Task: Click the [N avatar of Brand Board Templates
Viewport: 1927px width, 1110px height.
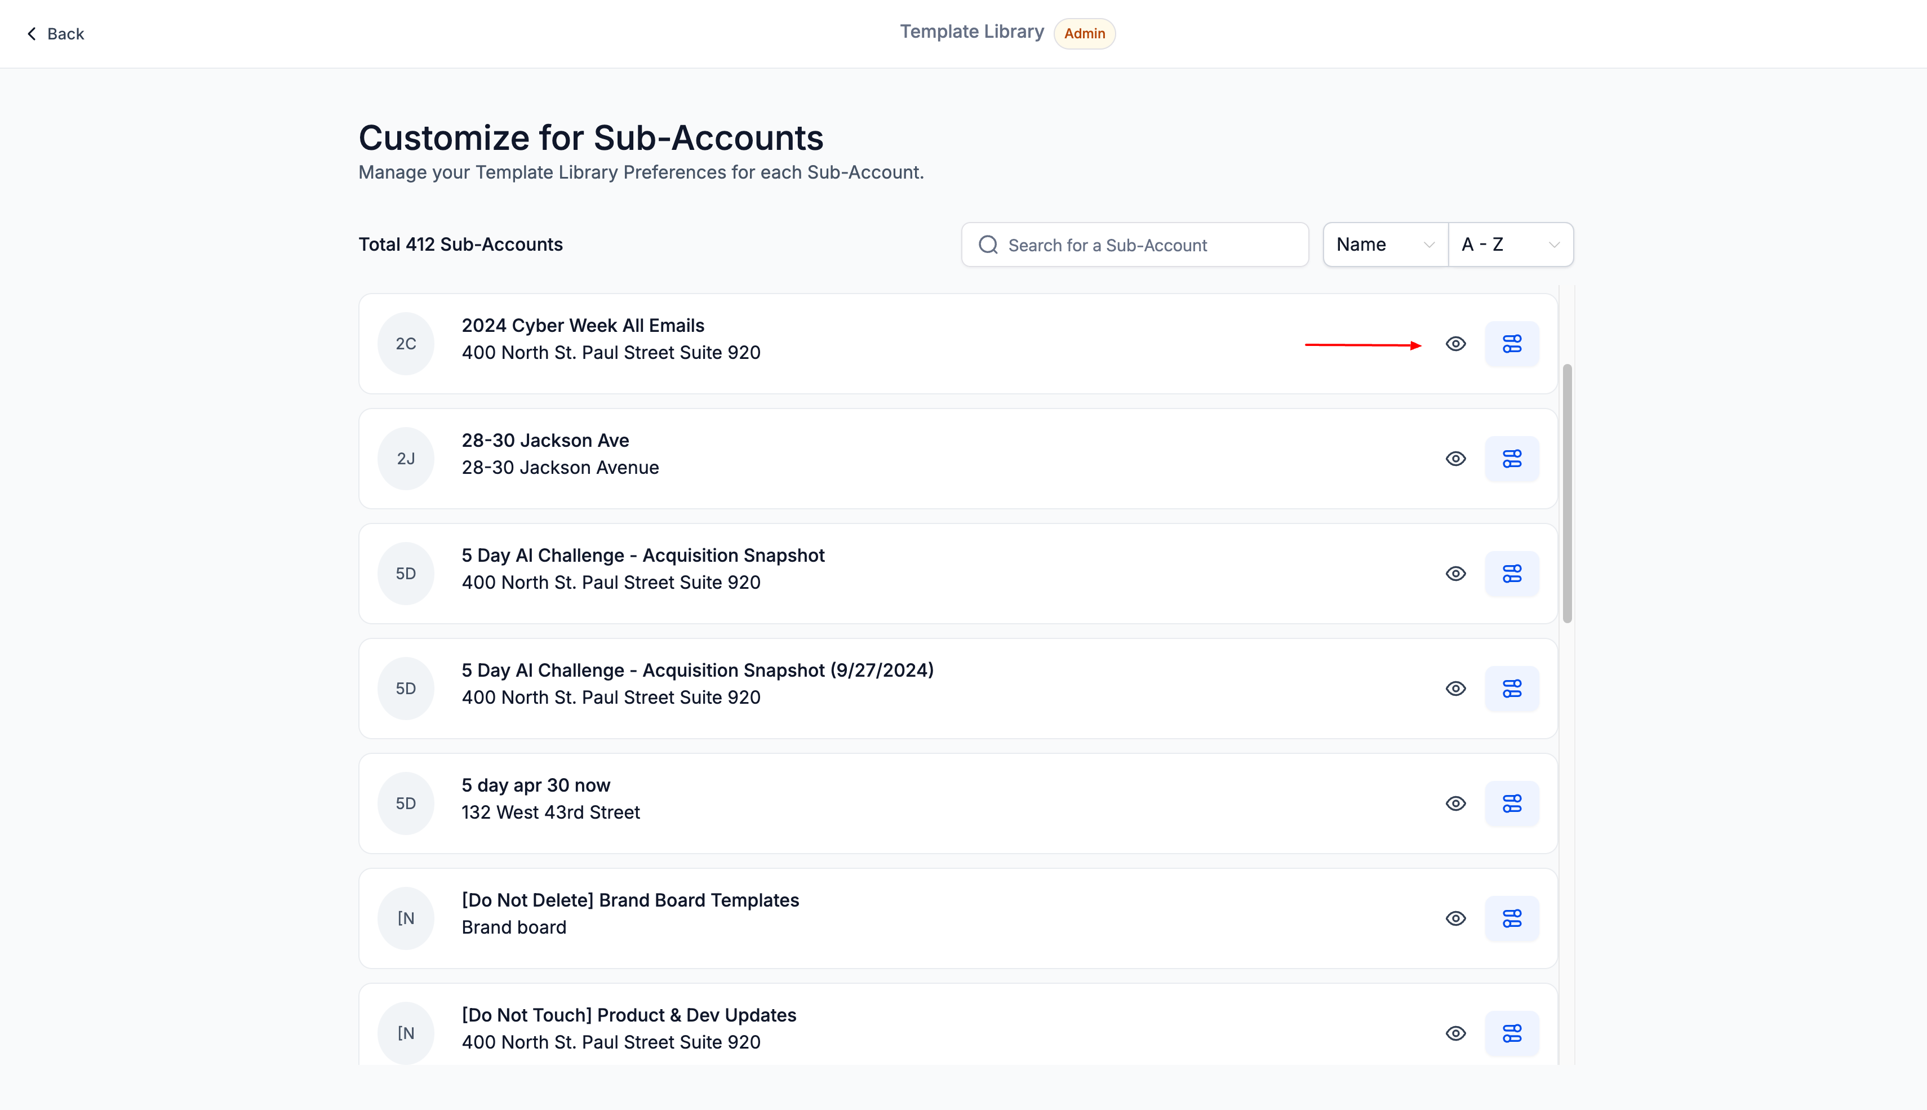Action: (x=406, y=918)
